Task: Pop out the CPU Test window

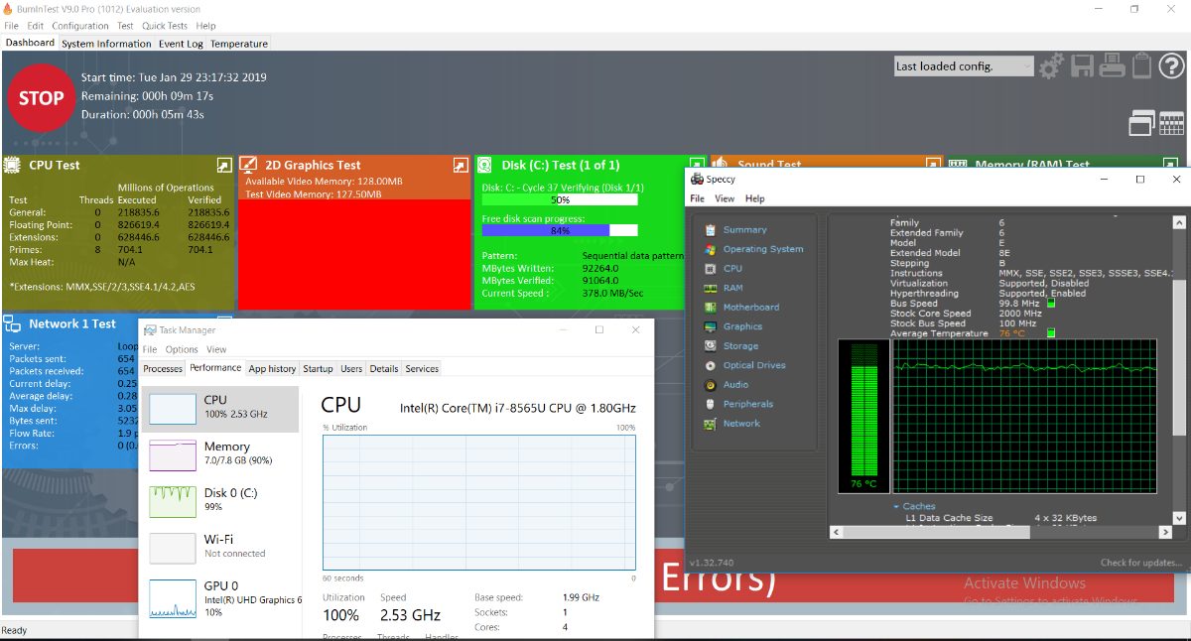Action: point(224,165)
